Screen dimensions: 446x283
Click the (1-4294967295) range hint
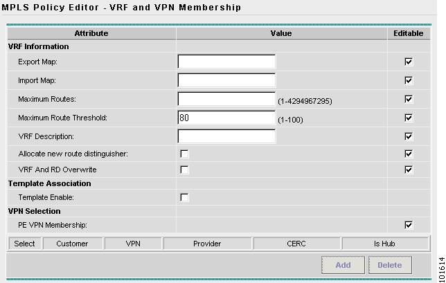[x=305, y=101]
